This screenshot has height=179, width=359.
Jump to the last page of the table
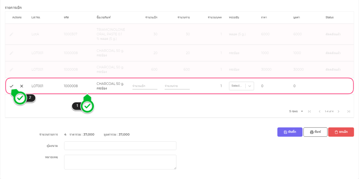pyautogui.click(x=348, y=112)
